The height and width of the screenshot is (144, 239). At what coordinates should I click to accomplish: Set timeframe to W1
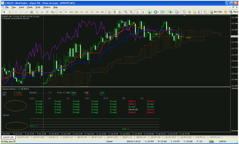click(97, 12)
